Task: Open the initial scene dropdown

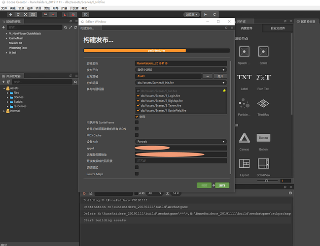Action: (x=181, y=83)
